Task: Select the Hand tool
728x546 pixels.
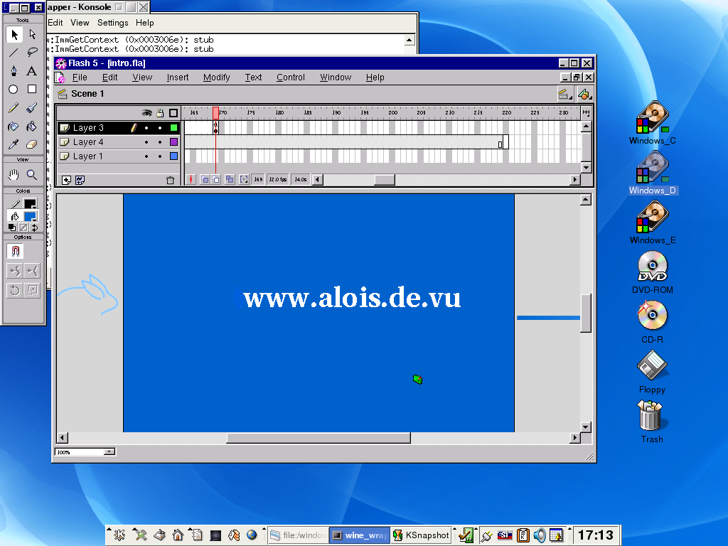Action: (x=14, y=175)
